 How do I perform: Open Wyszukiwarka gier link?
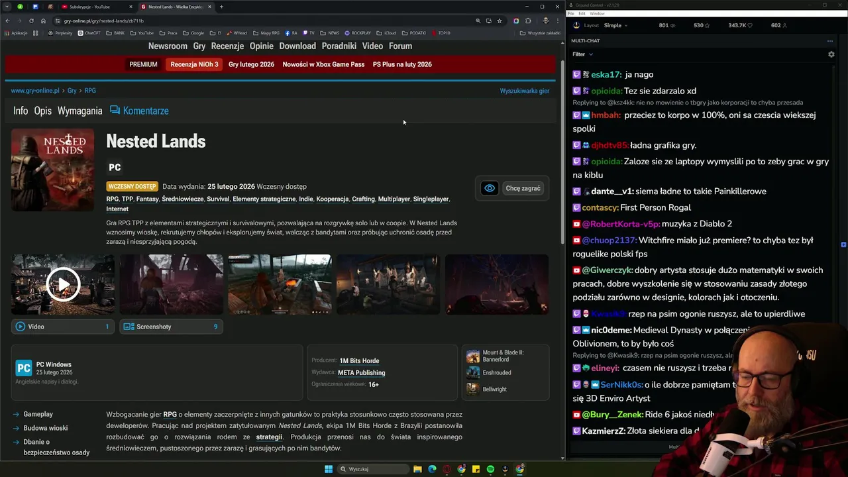524,91
